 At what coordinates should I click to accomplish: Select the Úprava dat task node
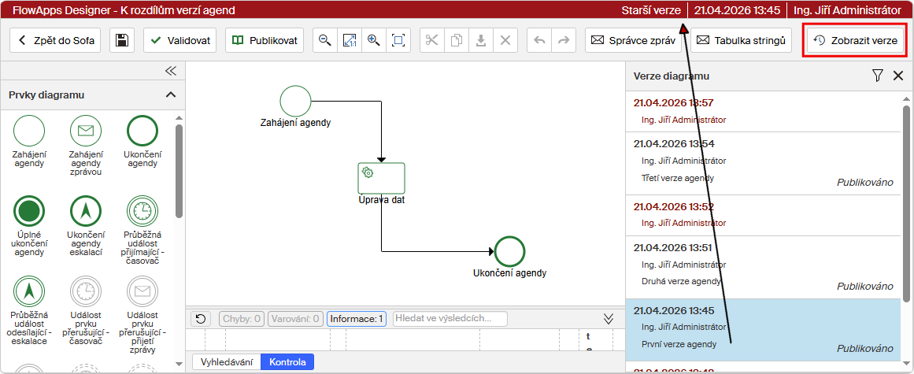pos(381,178)
